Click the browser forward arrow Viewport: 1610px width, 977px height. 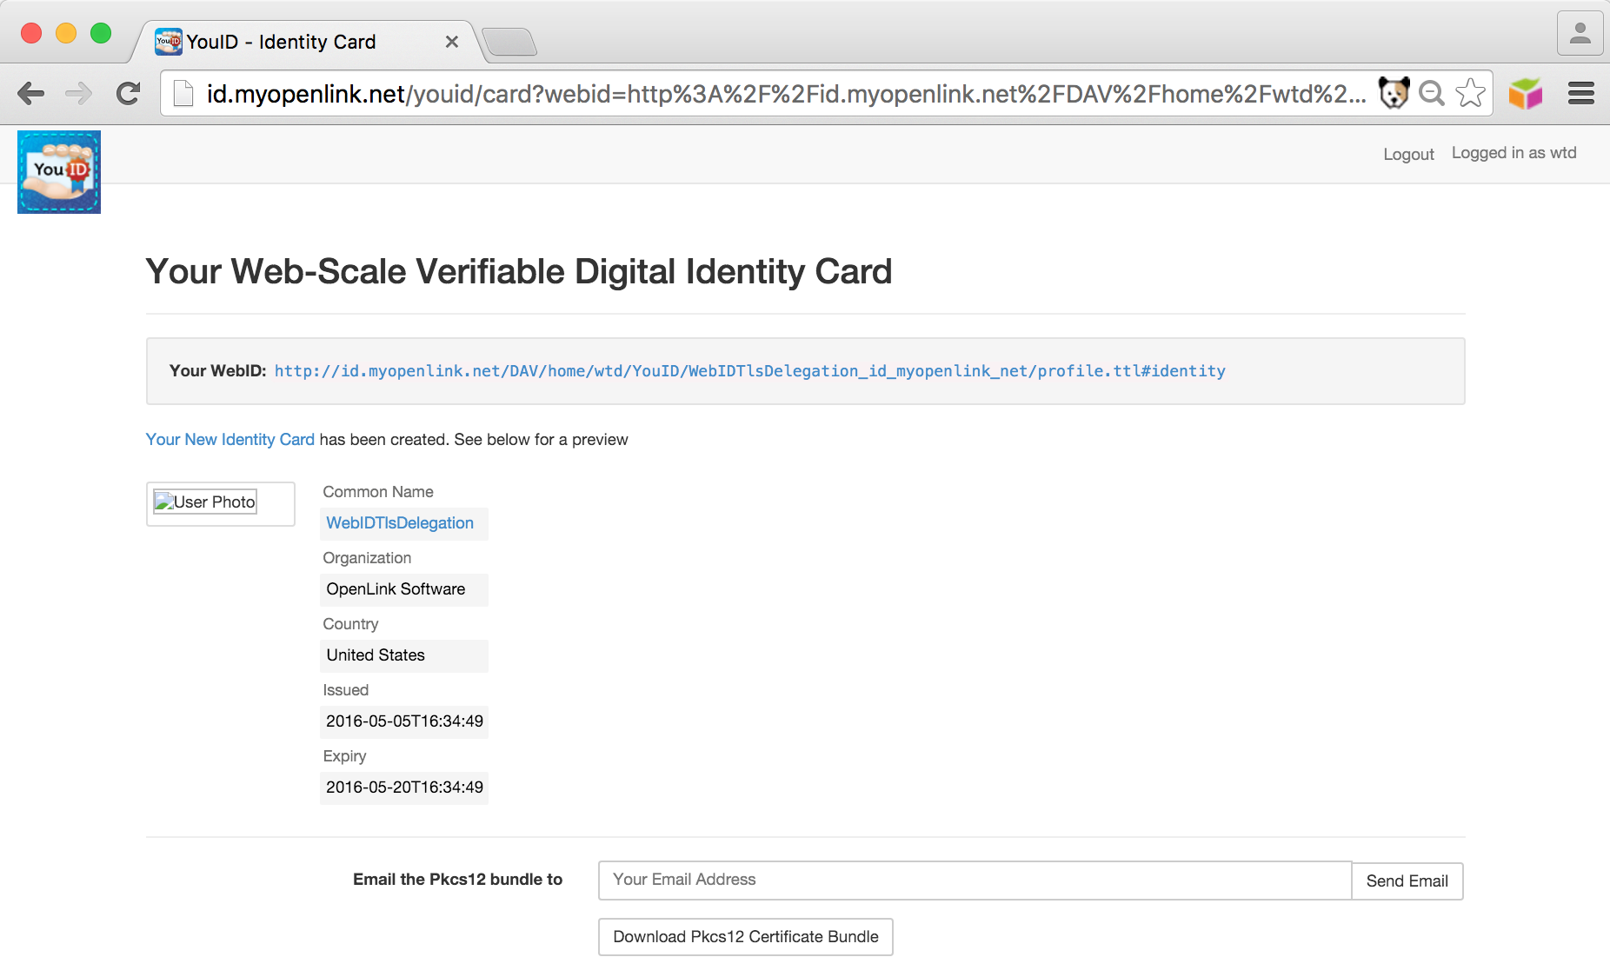coord(79,94)
